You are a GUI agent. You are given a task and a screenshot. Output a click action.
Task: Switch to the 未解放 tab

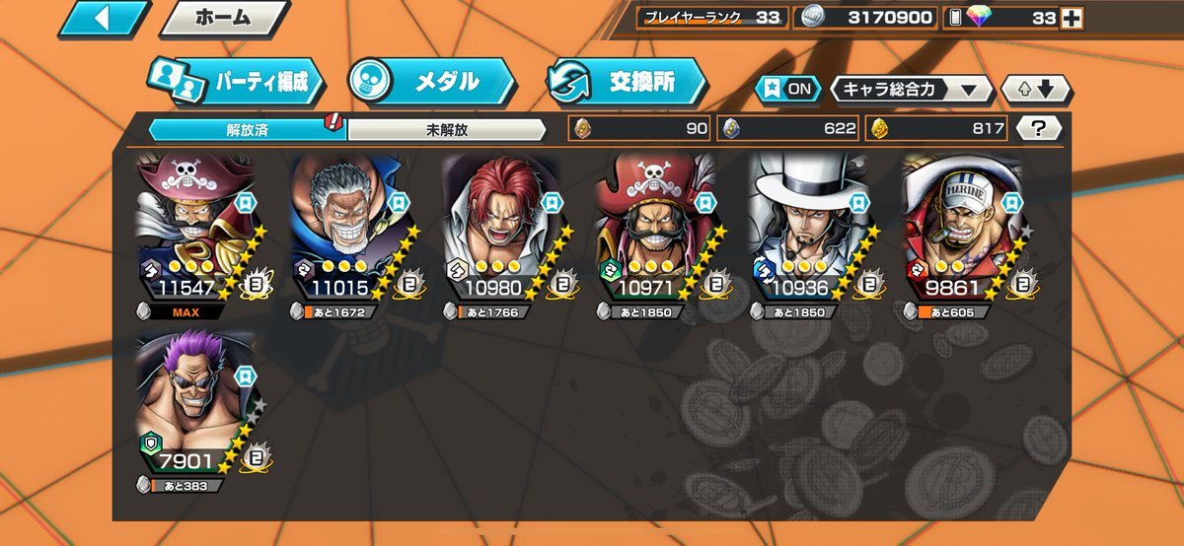446,129
